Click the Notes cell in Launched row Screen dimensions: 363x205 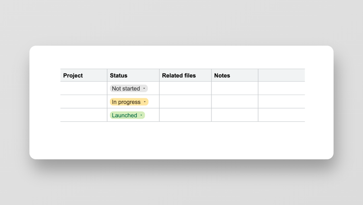[x=235, y=115]
